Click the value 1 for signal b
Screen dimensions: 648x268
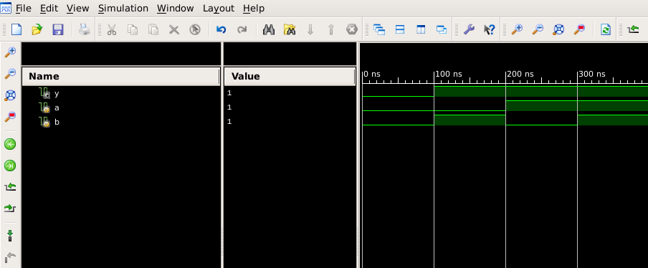coord(229,121)
